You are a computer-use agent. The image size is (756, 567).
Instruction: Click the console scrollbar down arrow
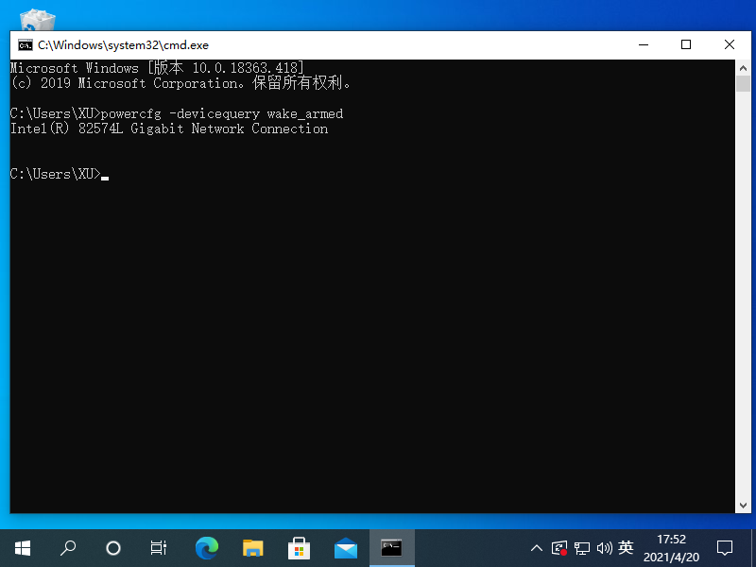[742, 505]
